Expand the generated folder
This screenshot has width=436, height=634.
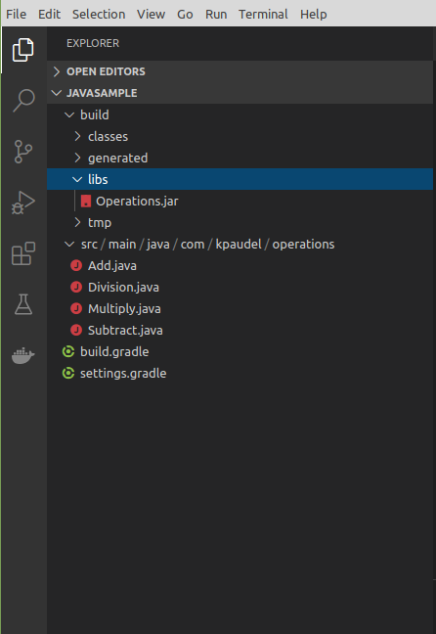click(x=240, y=158)
